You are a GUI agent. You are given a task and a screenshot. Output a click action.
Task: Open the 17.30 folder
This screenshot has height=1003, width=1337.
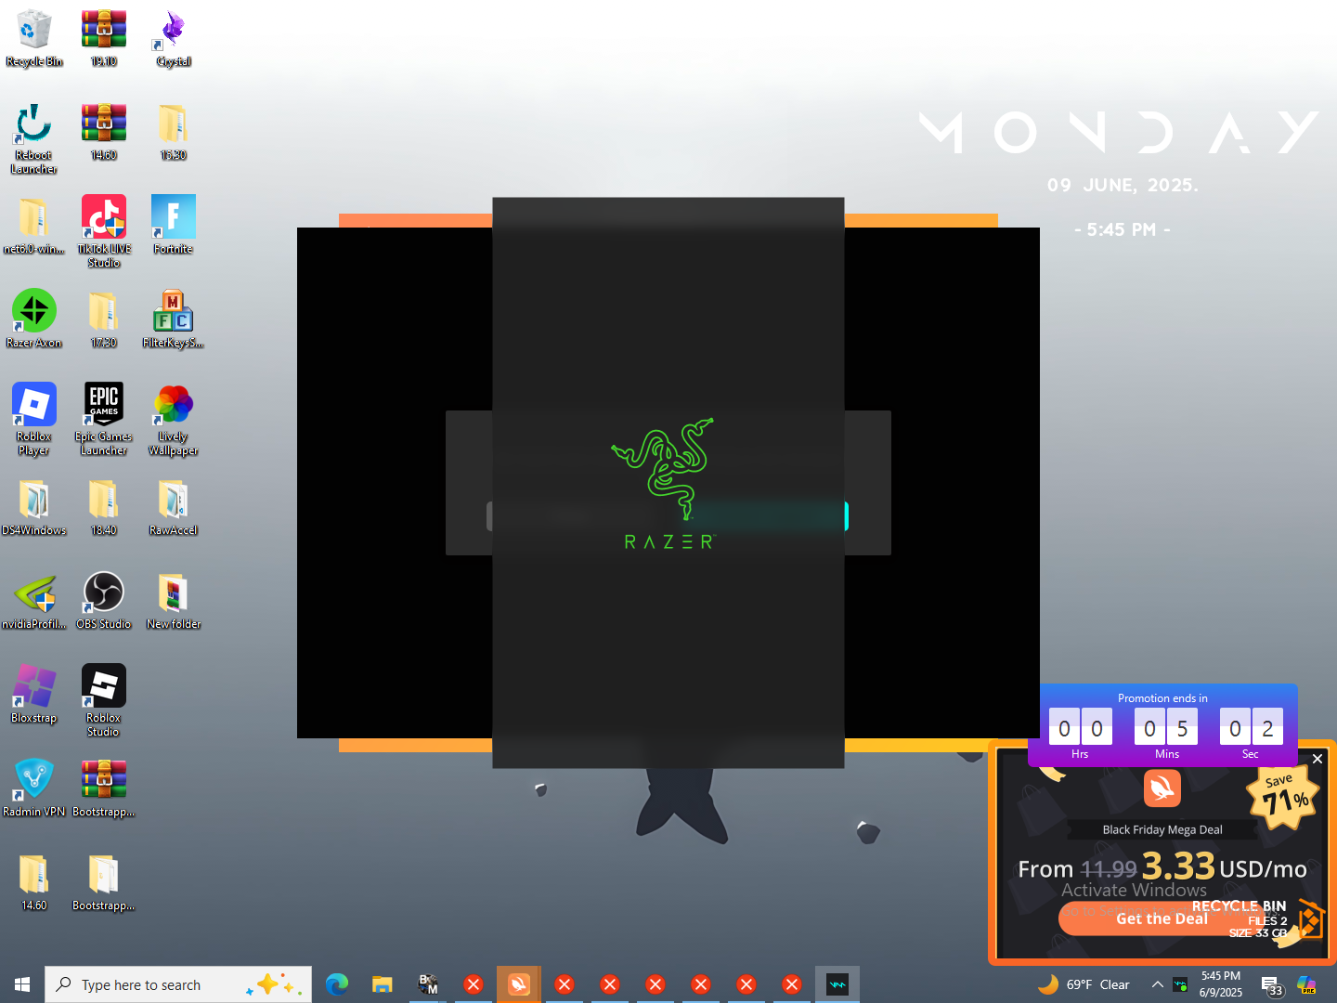(x=104, y=320)
